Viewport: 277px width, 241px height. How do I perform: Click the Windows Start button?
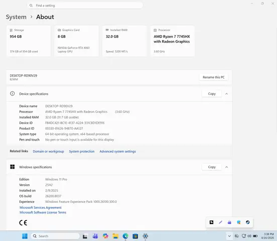click(25, 236)
